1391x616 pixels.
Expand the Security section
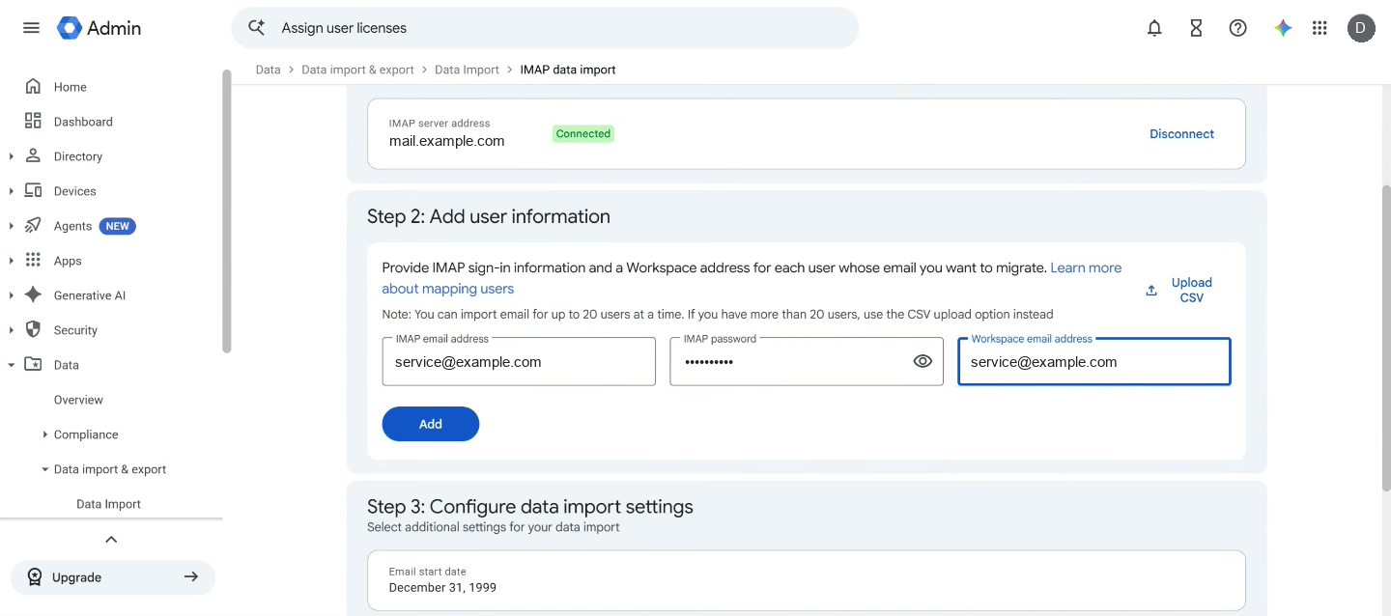(x=11, y=330)
